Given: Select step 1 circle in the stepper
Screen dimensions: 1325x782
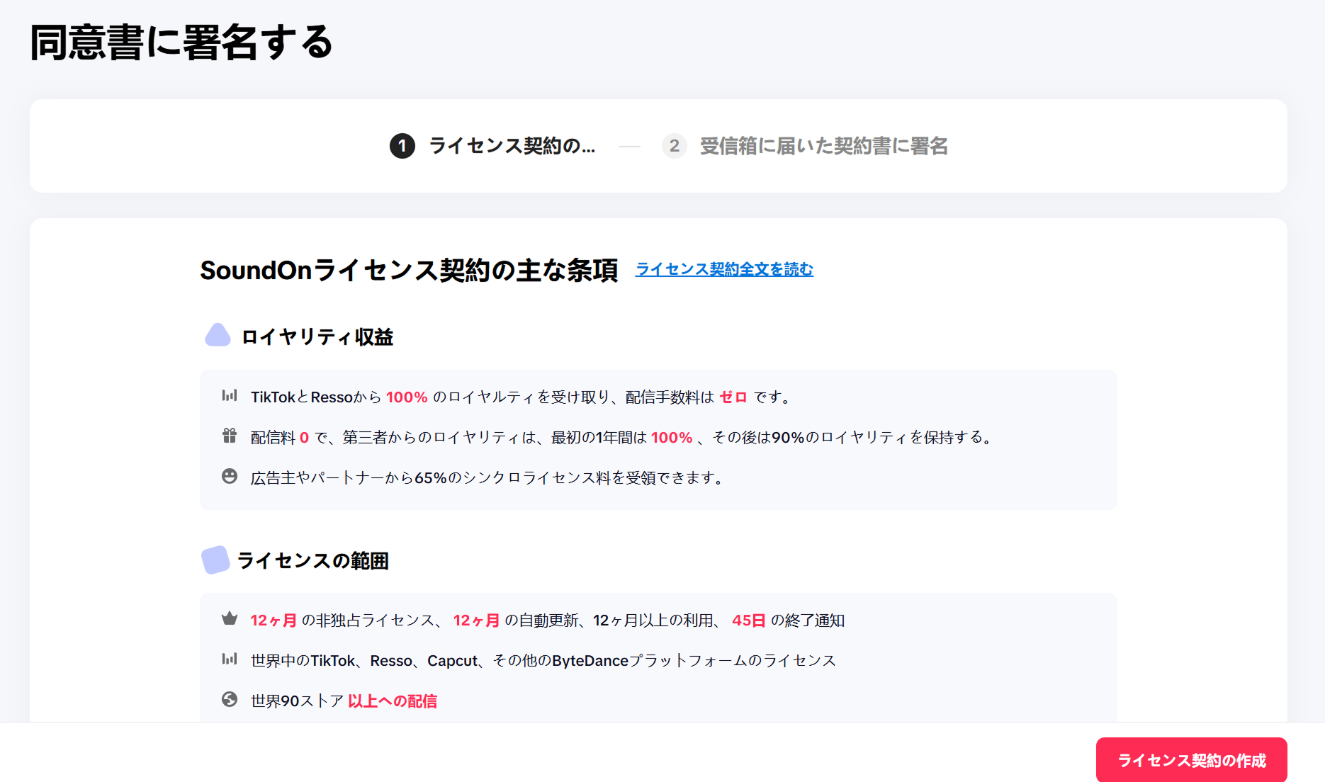Looking at the screenshot, I should [x=402, y=146].
